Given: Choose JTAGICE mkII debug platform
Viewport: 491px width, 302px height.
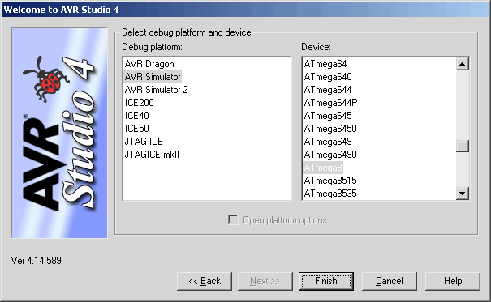Looking at the screenshot, I should coord(152,155).
